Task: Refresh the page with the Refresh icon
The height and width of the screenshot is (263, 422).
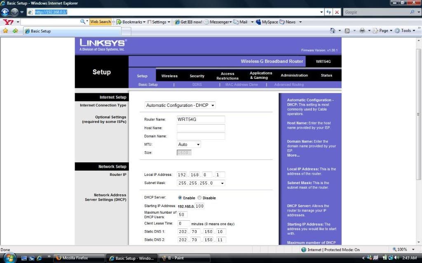Action: [328, 12]
